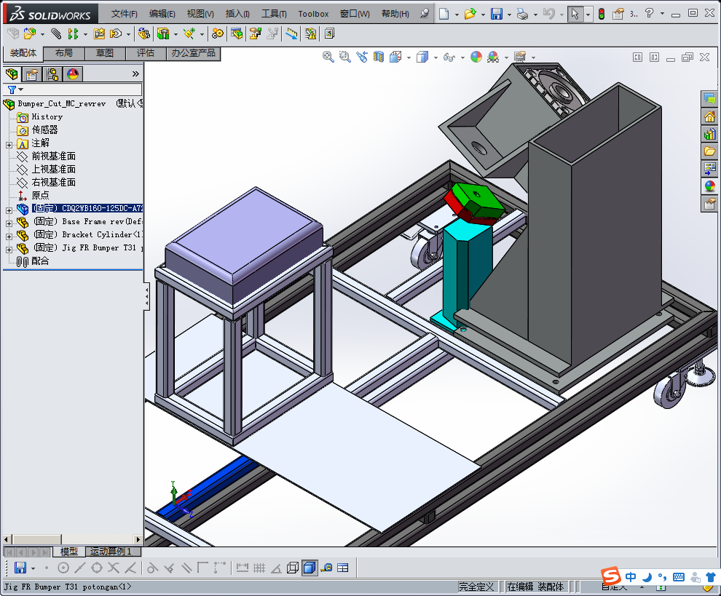Click the Save icon in top toolbar
Viewport: 721px width, 596px height.
tap(496, 14)
